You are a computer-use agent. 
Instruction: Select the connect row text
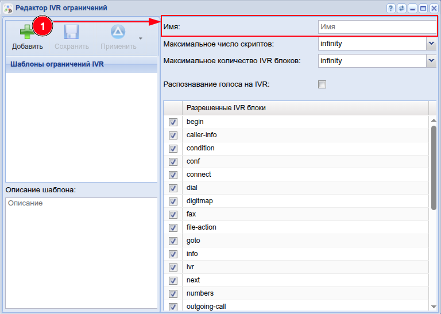[x=199, y=175]
